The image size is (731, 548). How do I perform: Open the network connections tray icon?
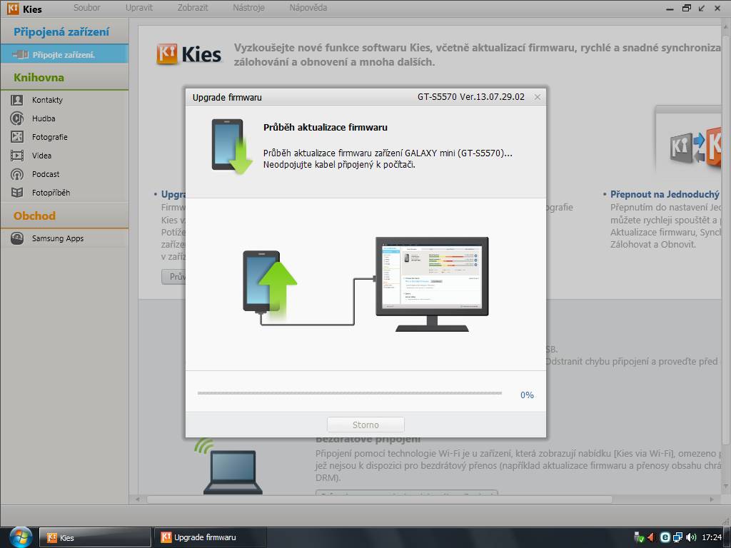coord(678,537)
